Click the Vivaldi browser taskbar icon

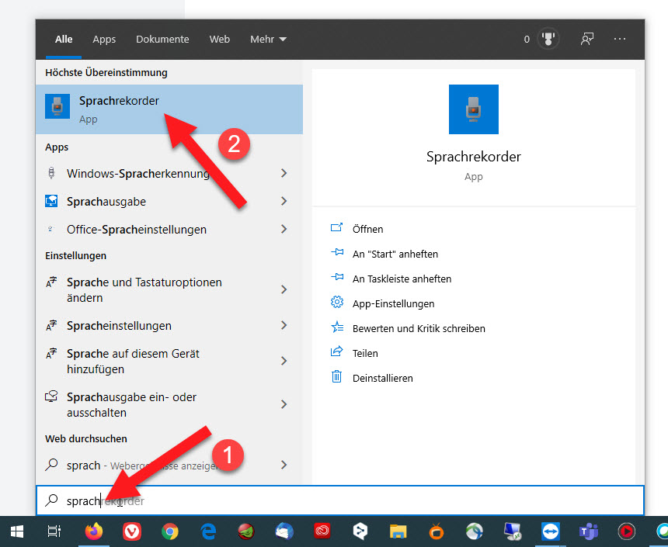coord(131,531)
